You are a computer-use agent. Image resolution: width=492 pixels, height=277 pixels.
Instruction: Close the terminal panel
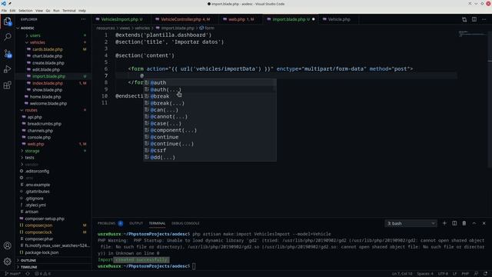coord(484,223)
